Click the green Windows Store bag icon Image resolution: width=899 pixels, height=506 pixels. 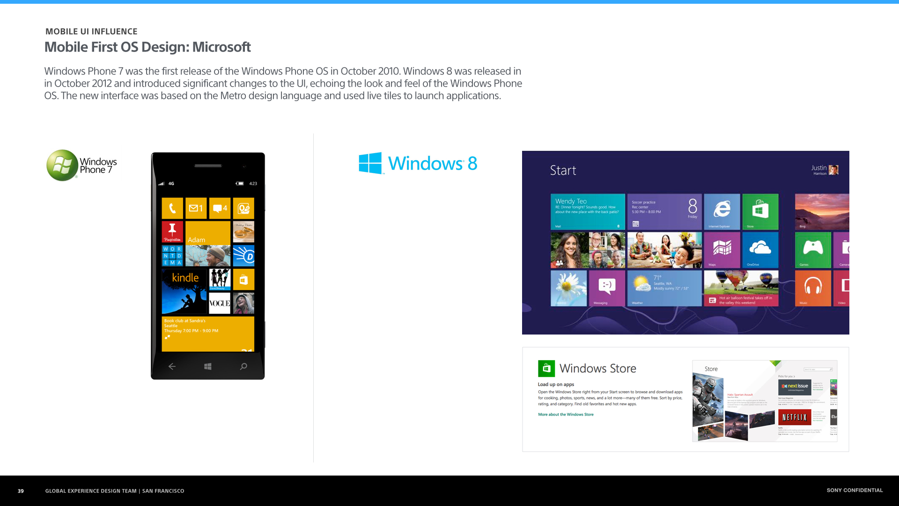(546, 369)
